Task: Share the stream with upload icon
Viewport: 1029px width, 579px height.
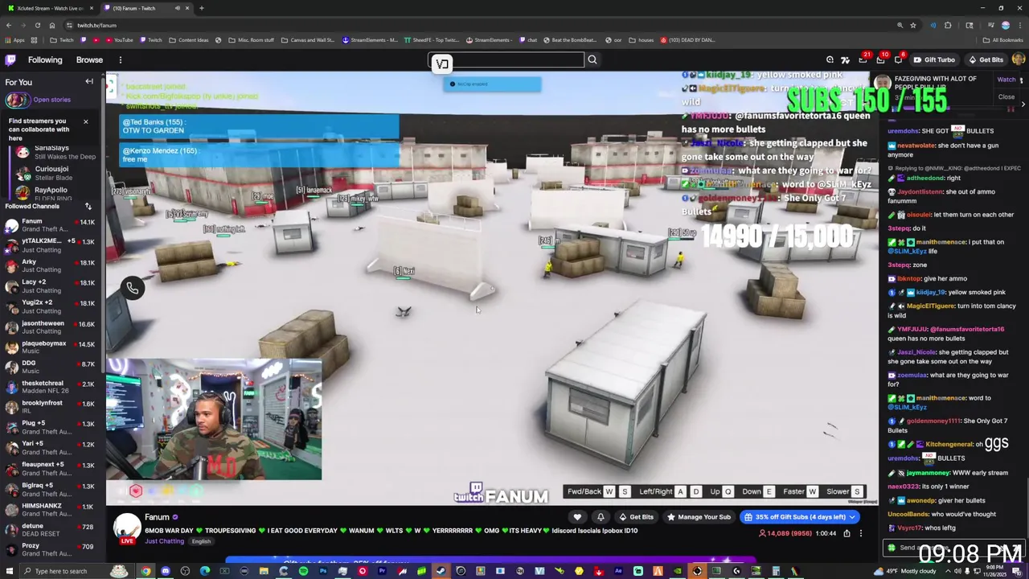Action: 845,533
